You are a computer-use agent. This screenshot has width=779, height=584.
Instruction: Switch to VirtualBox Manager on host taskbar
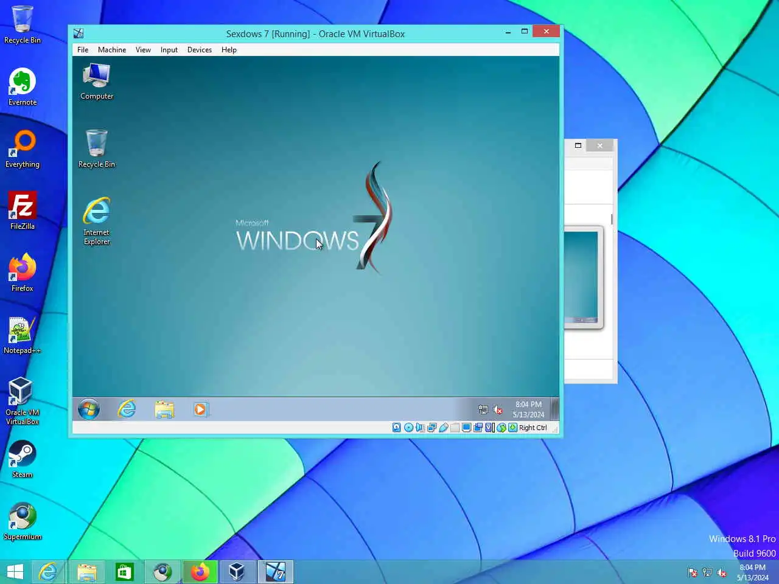[237, 572]
